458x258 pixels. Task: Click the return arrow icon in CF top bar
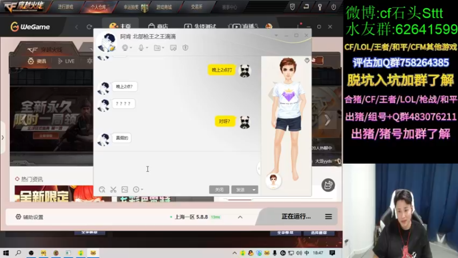[306, 6]
